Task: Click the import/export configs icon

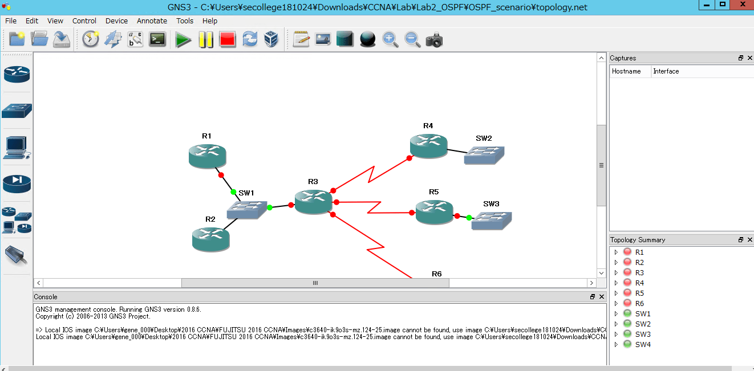Action: pyautogui.click(x=113, y=39)
